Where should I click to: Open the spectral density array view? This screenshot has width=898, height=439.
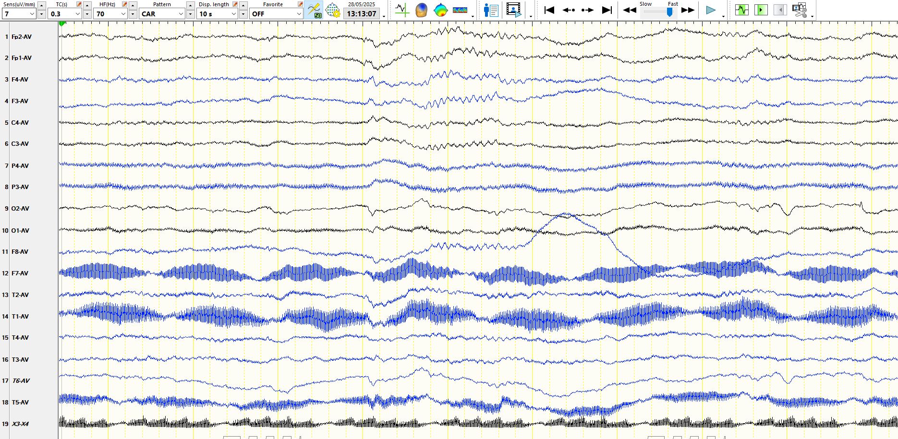pyautogui.click(x=460, y=10)
